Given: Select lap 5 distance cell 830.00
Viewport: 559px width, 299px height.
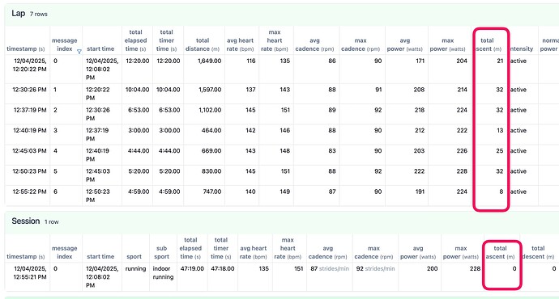Looking at the screenshot, I should (211, 171).
